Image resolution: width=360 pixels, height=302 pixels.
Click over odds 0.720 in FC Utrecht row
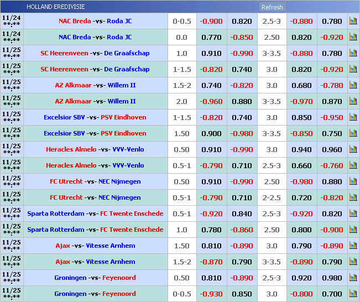coord(301,198)
